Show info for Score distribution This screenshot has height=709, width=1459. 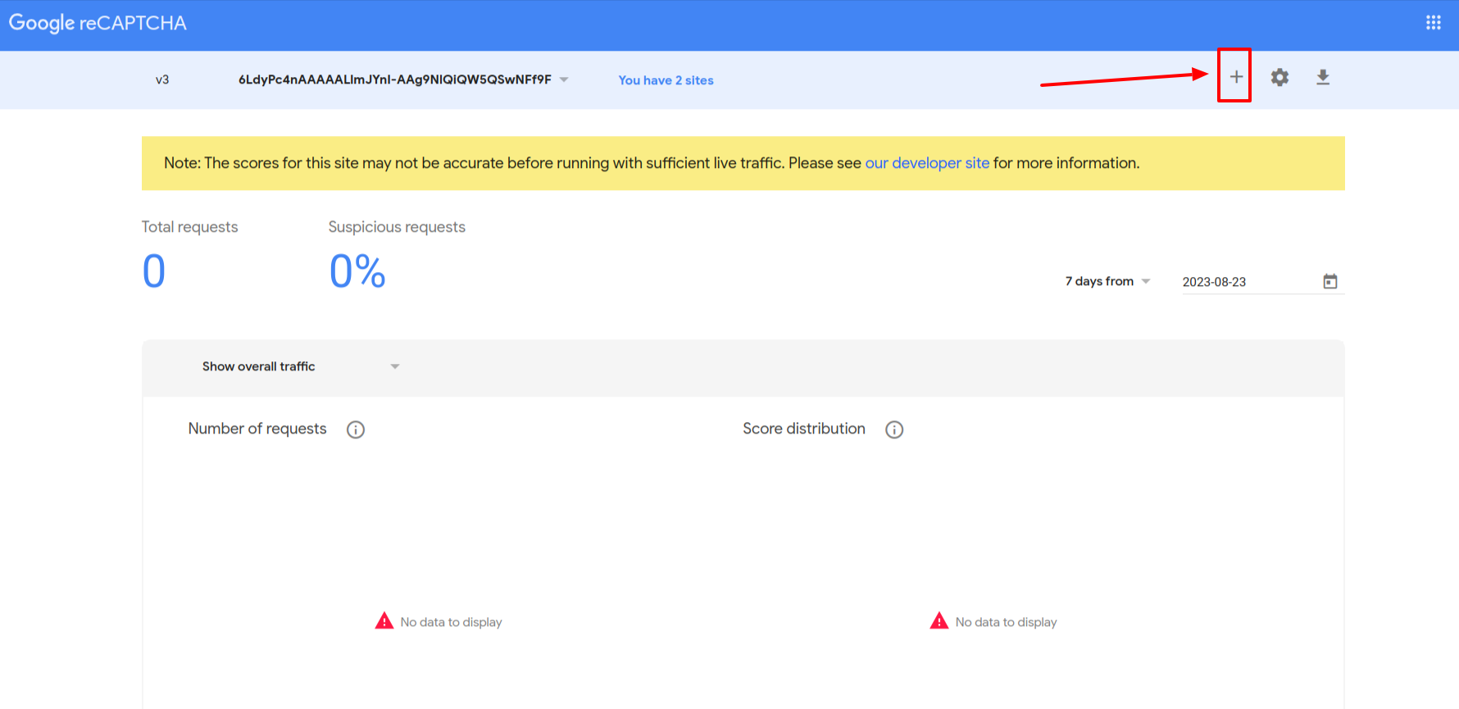point(894,429)
